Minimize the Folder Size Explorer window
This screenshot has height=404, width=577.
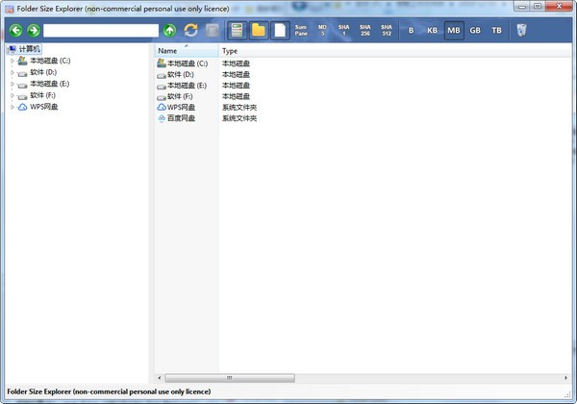(x=522, y=7)
